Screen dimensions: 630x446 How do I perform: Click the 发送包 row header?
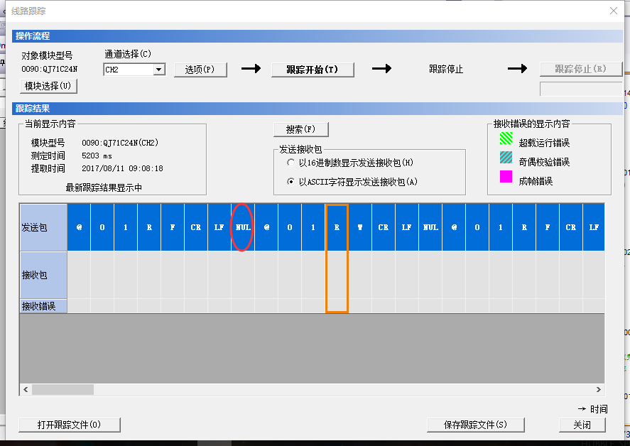[x=43, y=227]
